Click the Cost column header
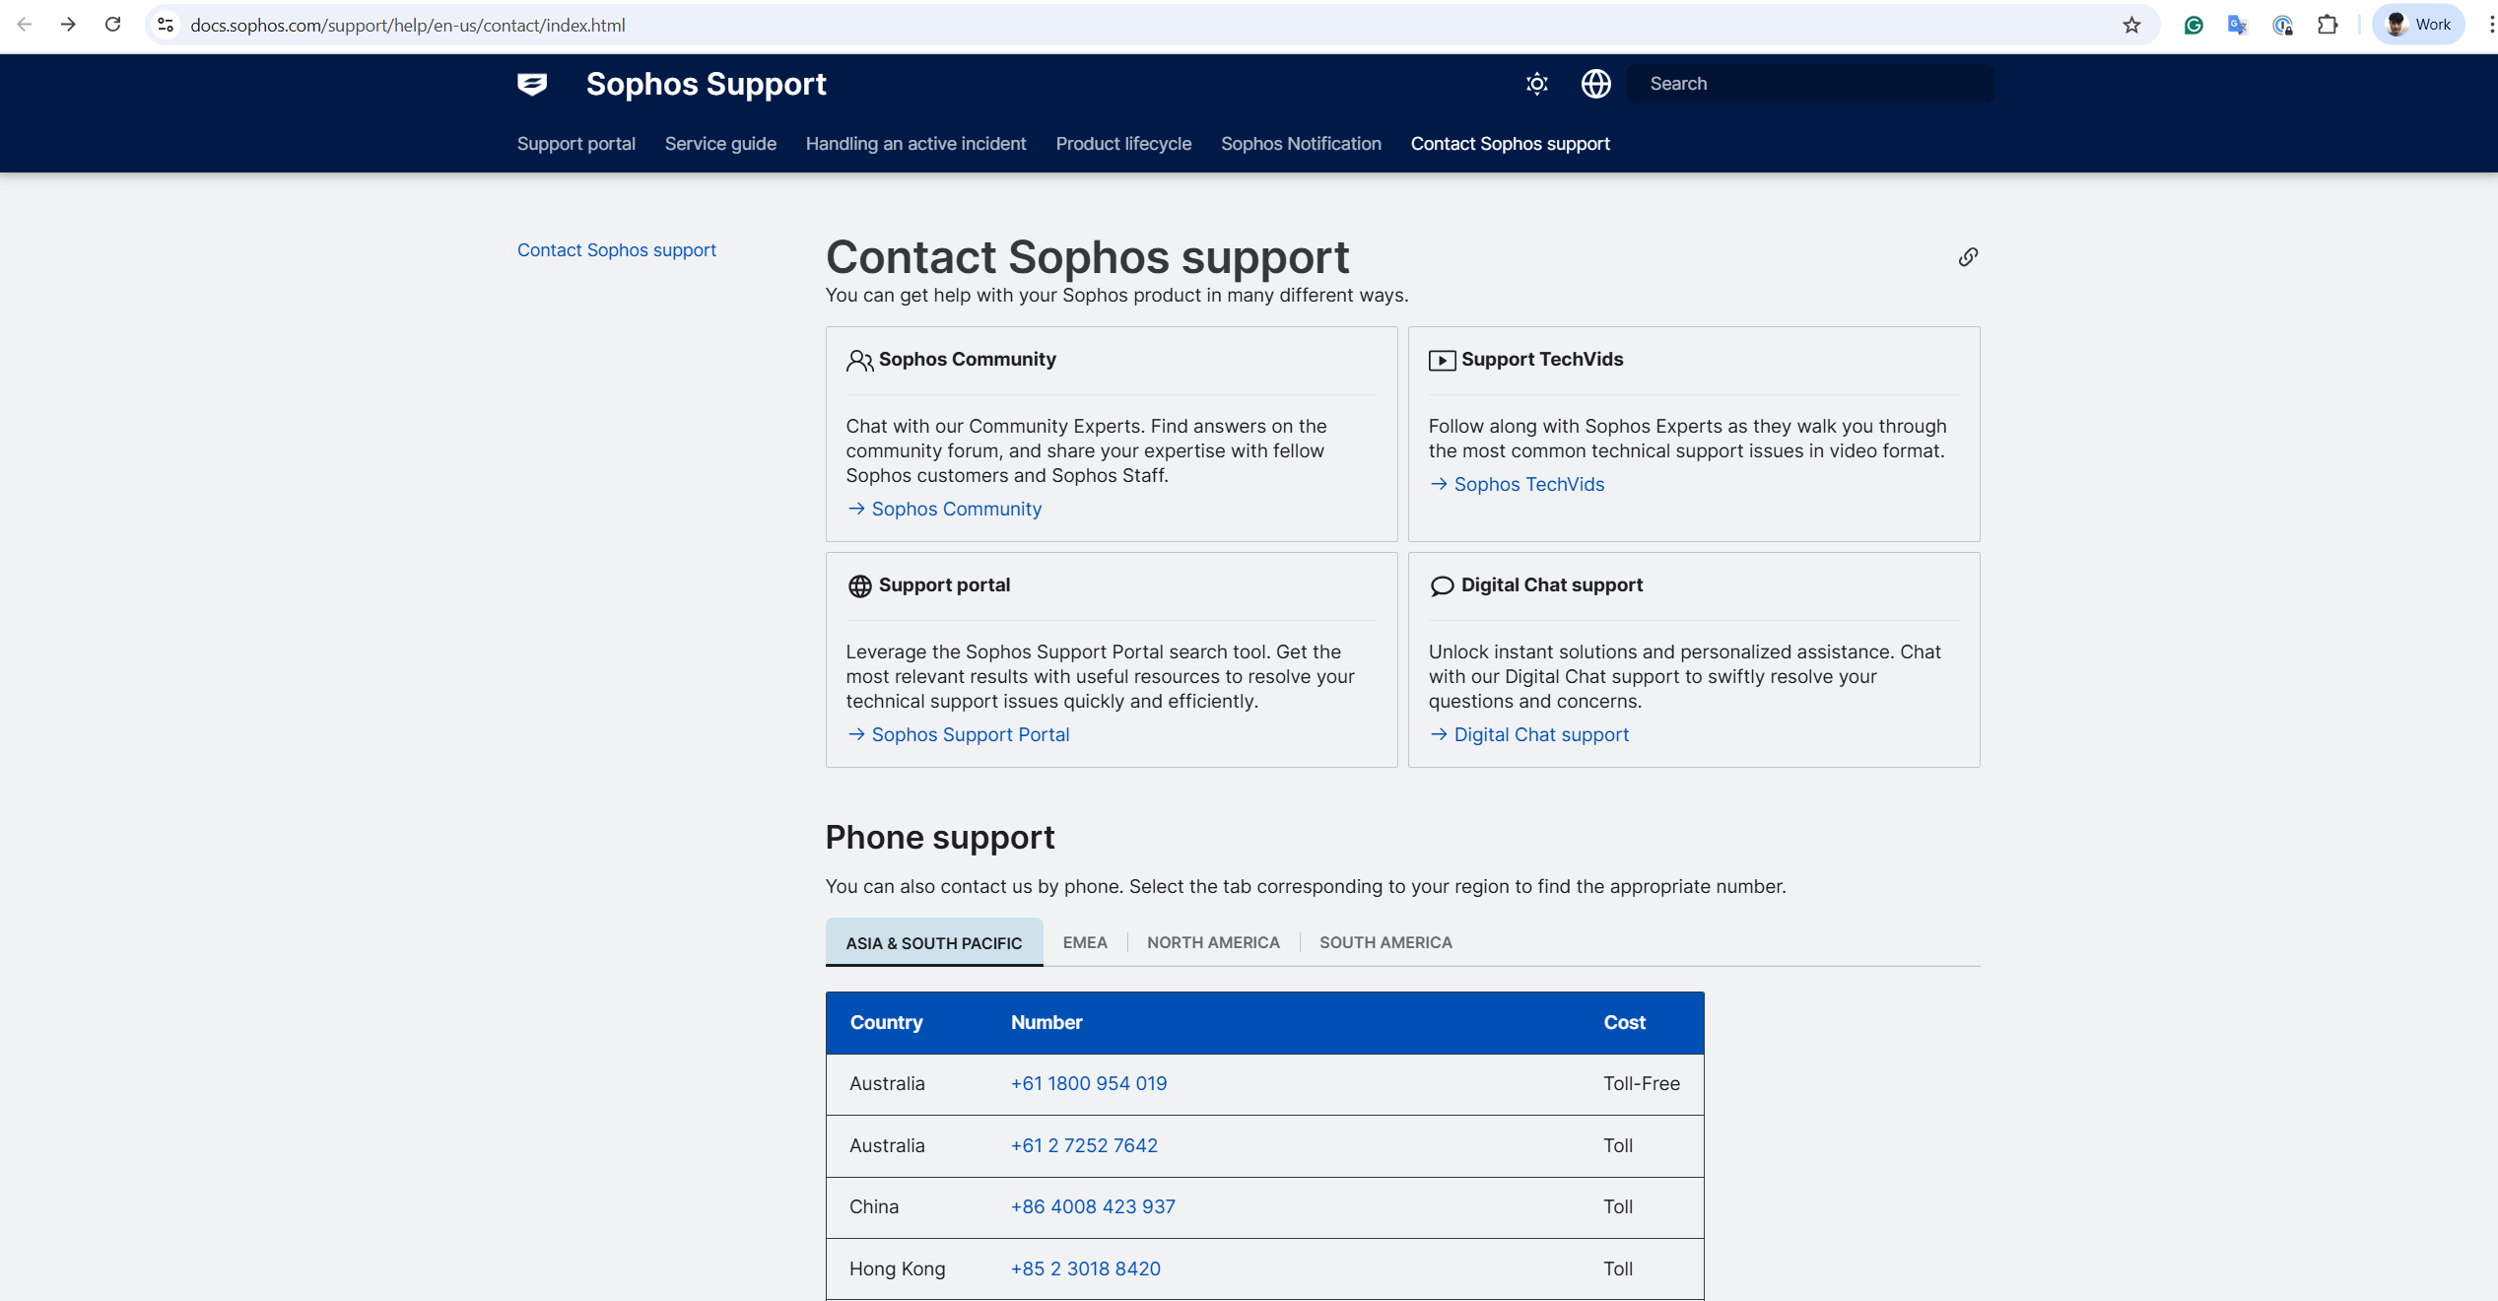 [x=1624, y=1022]
